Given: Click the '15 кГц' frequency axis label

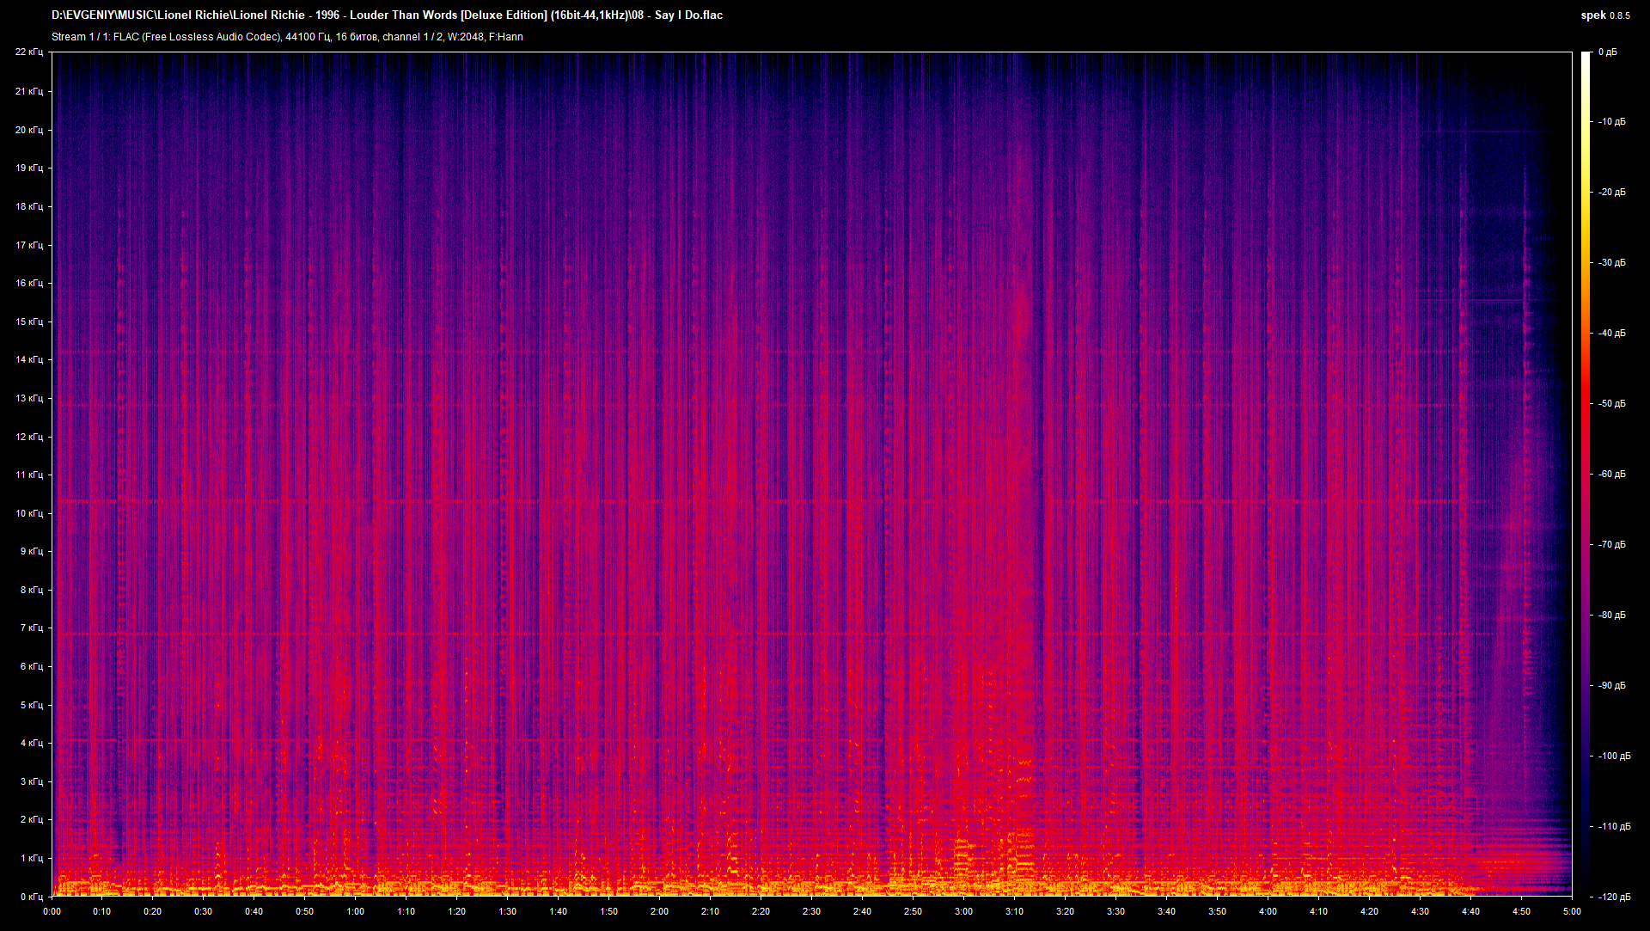Looking at the screenshot, I should pyautogui.click(x=29, y=322).
